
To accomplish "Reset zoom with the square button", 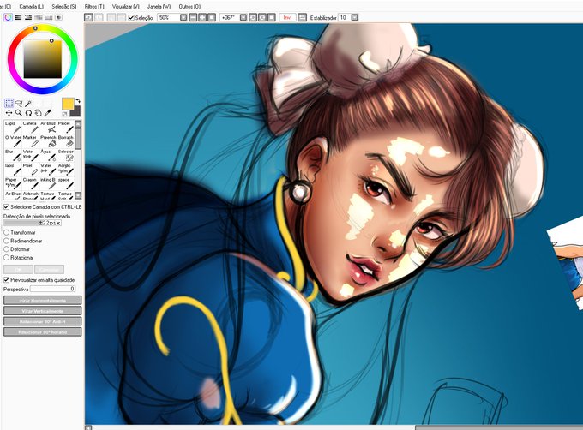I will coord(212,17).
